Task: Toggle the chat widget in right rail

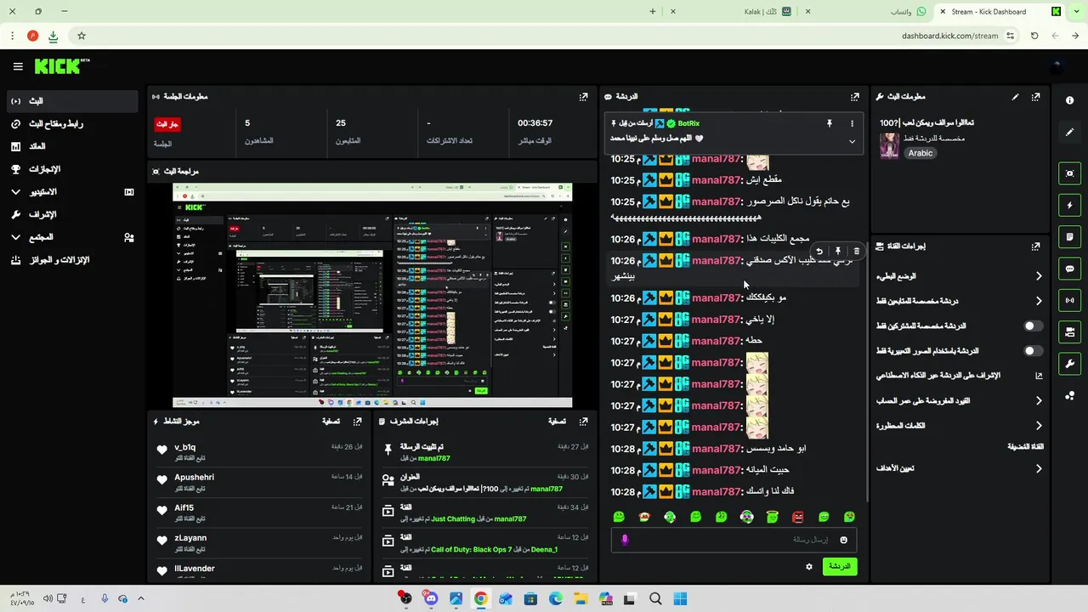Action: pyautogui.click(x=1069, y=269)
